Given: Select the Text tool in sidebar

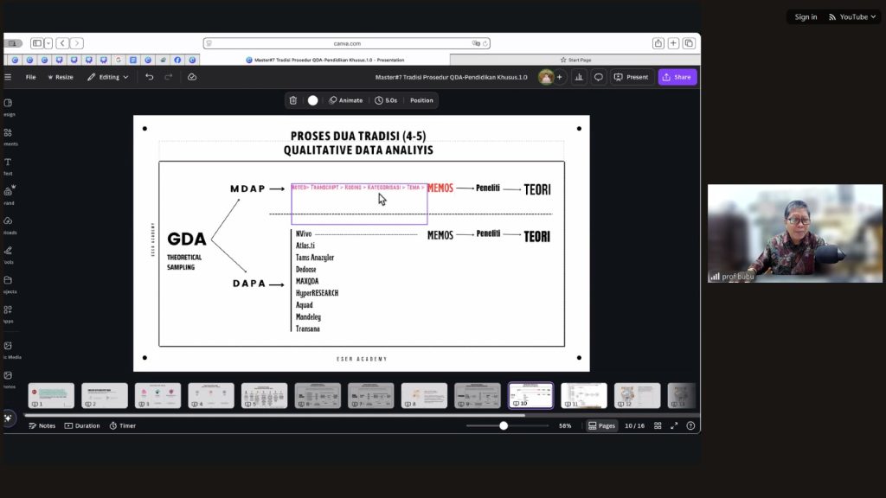Looking at the screenshot, I should (x=8, y=165).
